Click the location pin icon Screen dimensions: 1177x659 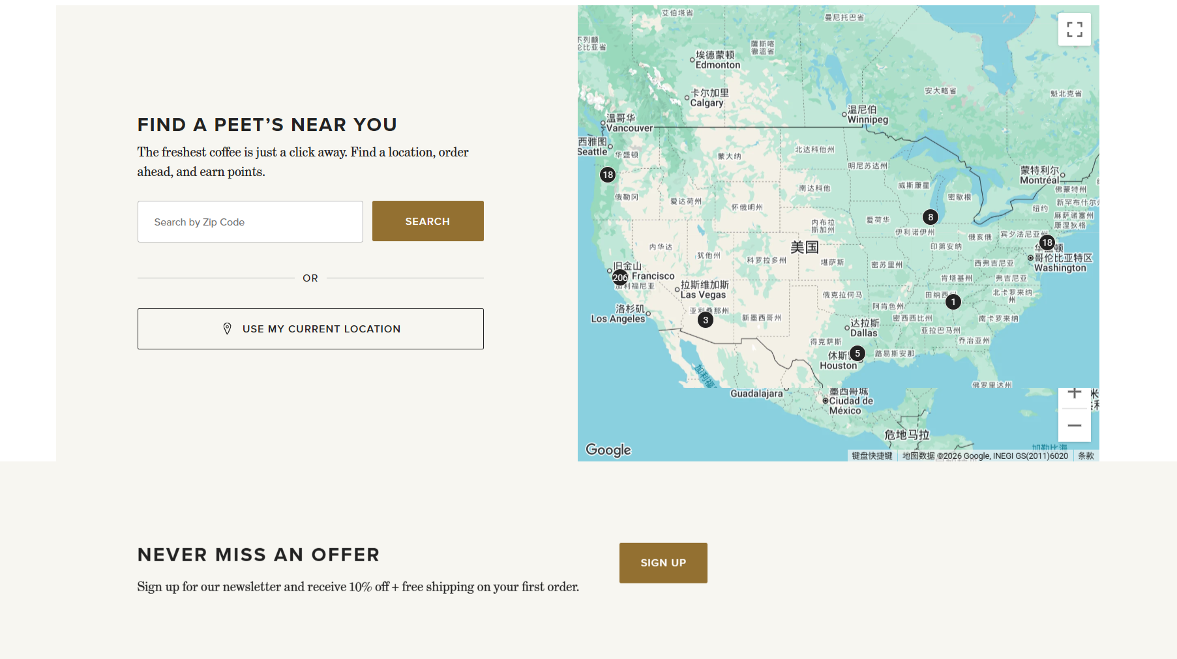coord(227,329)
